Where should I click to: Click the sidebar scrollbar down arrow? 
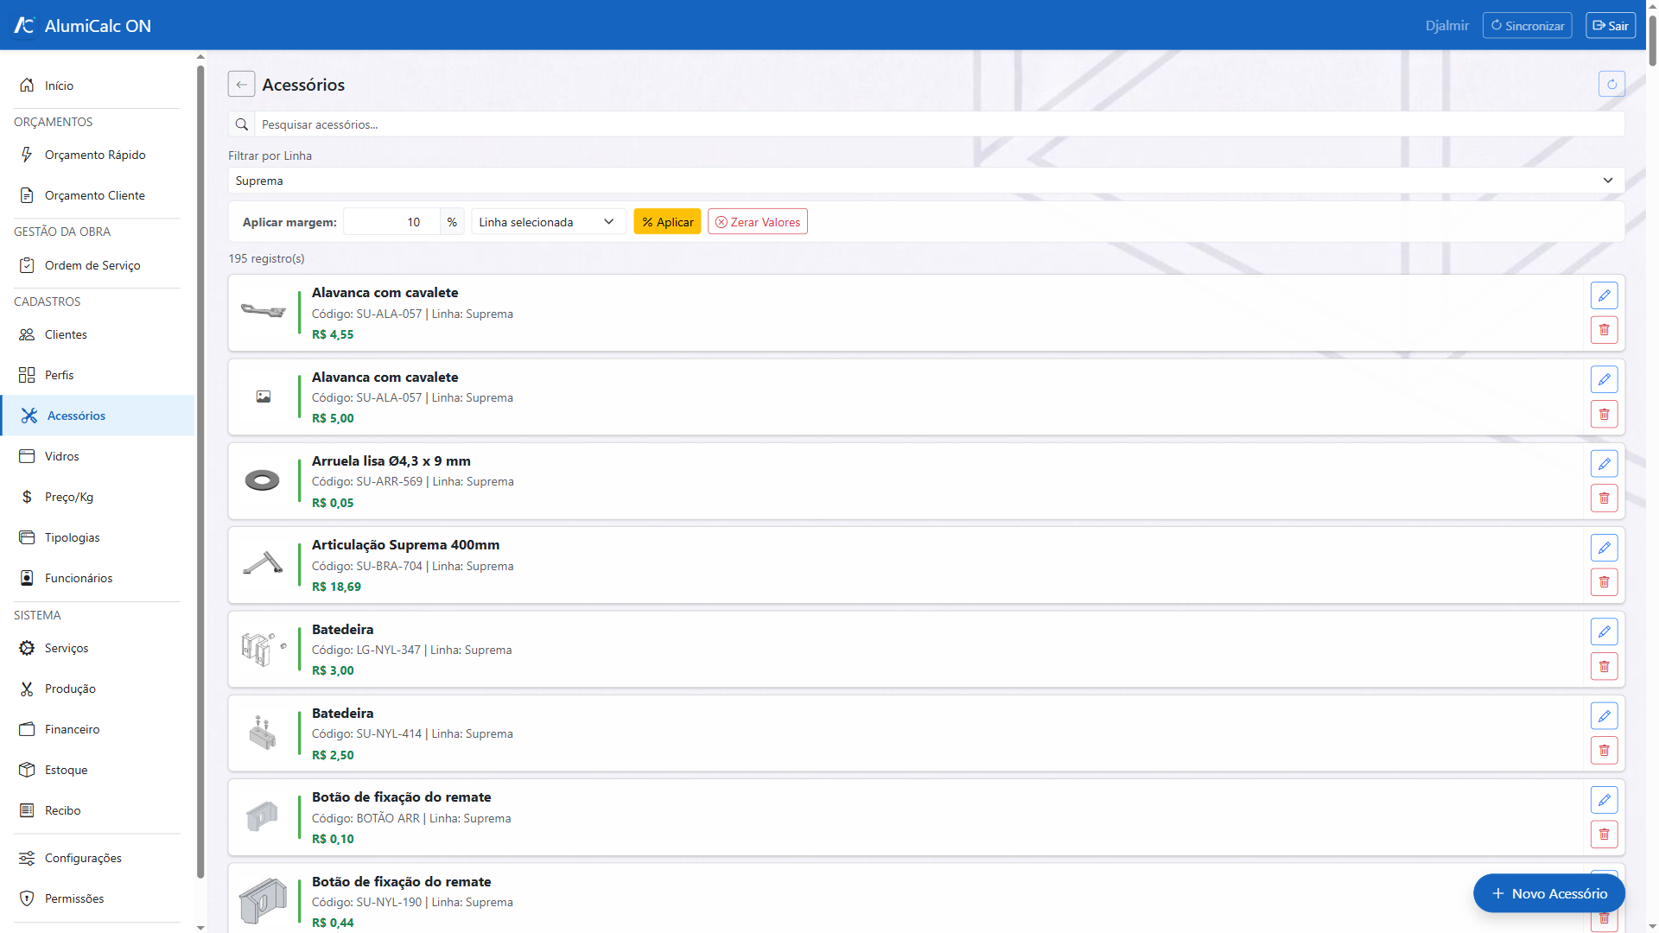(x=200, y=928)
